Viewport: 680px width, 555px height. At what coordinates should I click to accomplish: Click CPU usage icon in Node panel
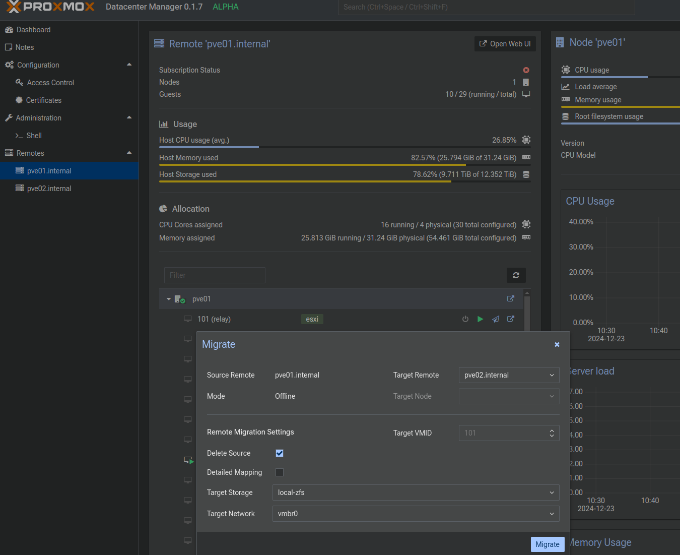[566, 70]
